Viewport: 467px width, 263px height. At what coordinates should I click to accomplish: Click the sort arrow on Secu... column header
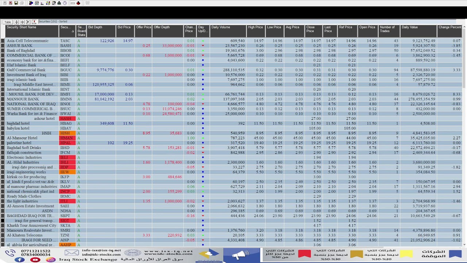[x=73, y=31]
